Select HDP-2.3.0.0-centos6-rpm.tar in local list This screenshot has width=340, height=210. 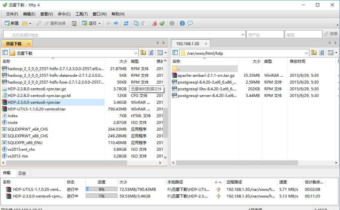pos(53,102)
